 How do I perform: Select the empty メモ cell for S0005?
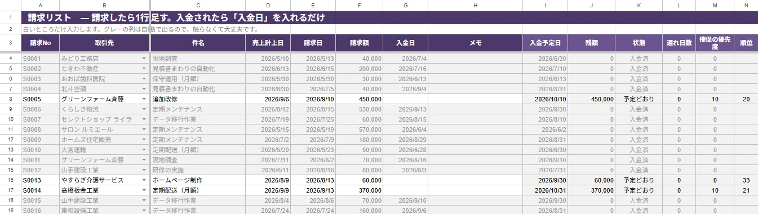pos(475,99)
